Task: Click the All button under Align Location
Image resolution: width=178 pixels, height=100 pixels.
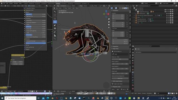Action: [x=126, y=64]
